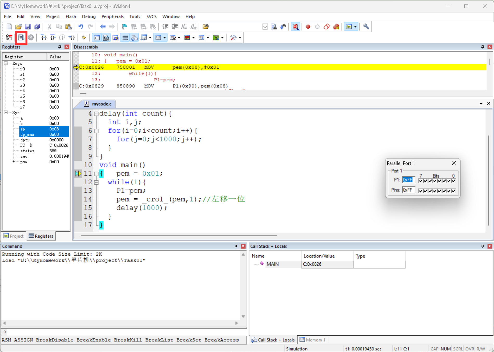Click the Pins value input field

tap(408, 190)
